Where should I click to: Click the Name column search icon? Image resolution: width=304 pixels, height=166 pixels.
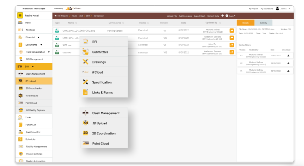76,23
